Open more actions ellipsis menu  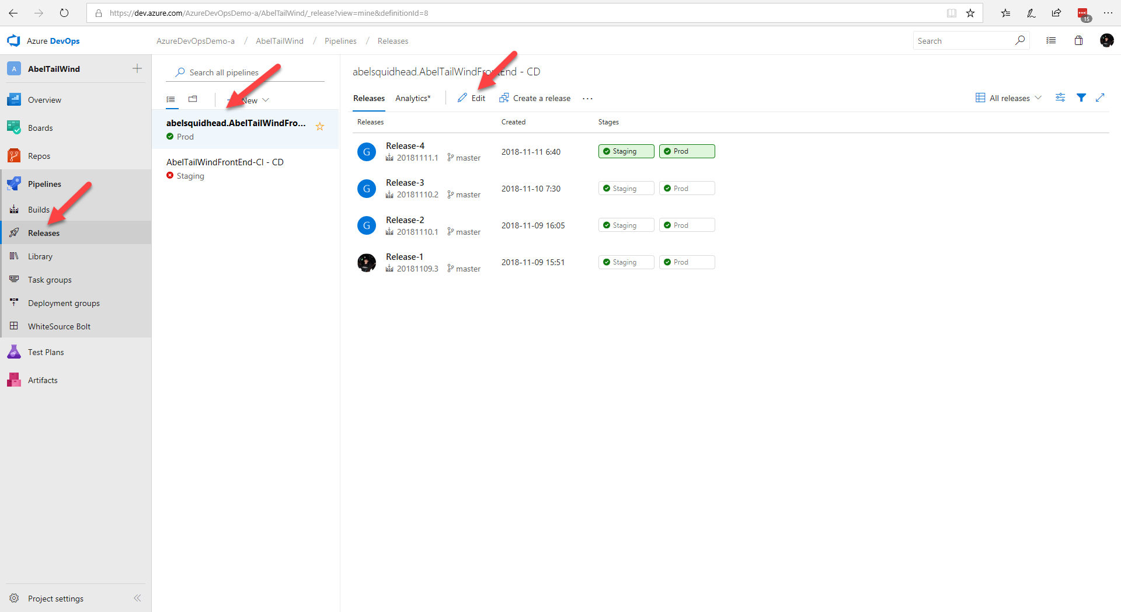[587, 98]
